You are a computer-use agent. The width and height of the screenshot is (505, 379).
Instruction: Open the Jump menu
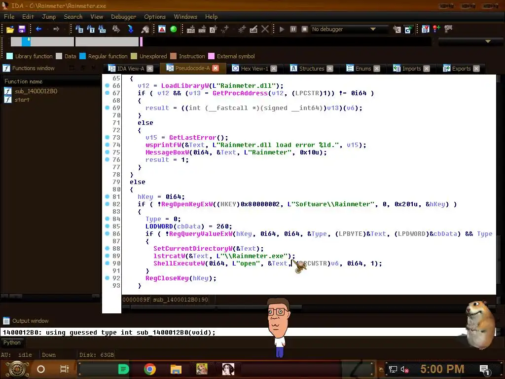tap(49, 17)
